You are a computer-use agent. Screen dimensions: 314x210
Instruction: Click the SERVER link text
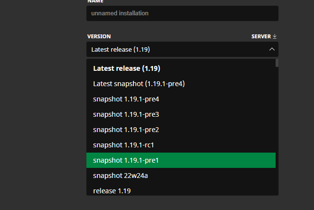(x=261, y=36)
